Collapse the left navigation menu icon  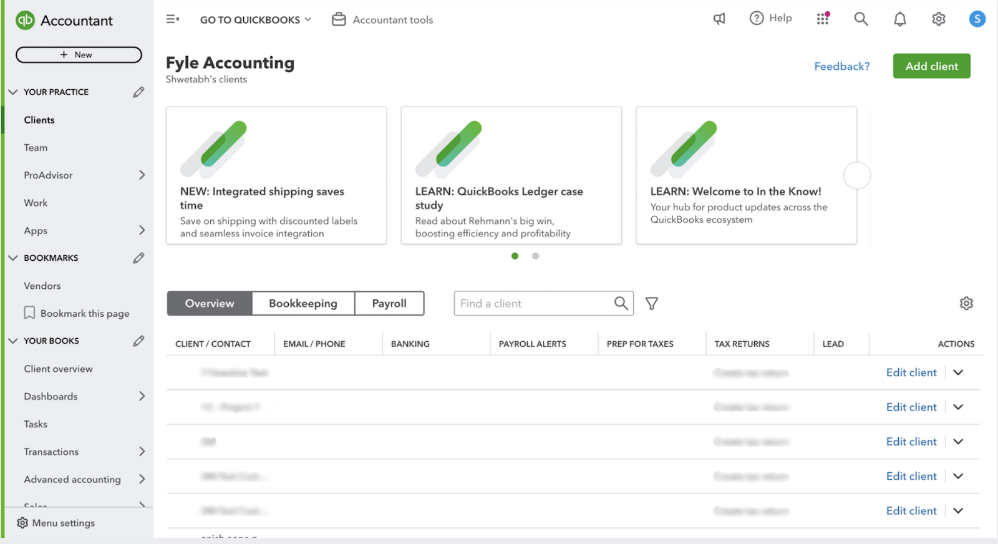click(173, 19)
